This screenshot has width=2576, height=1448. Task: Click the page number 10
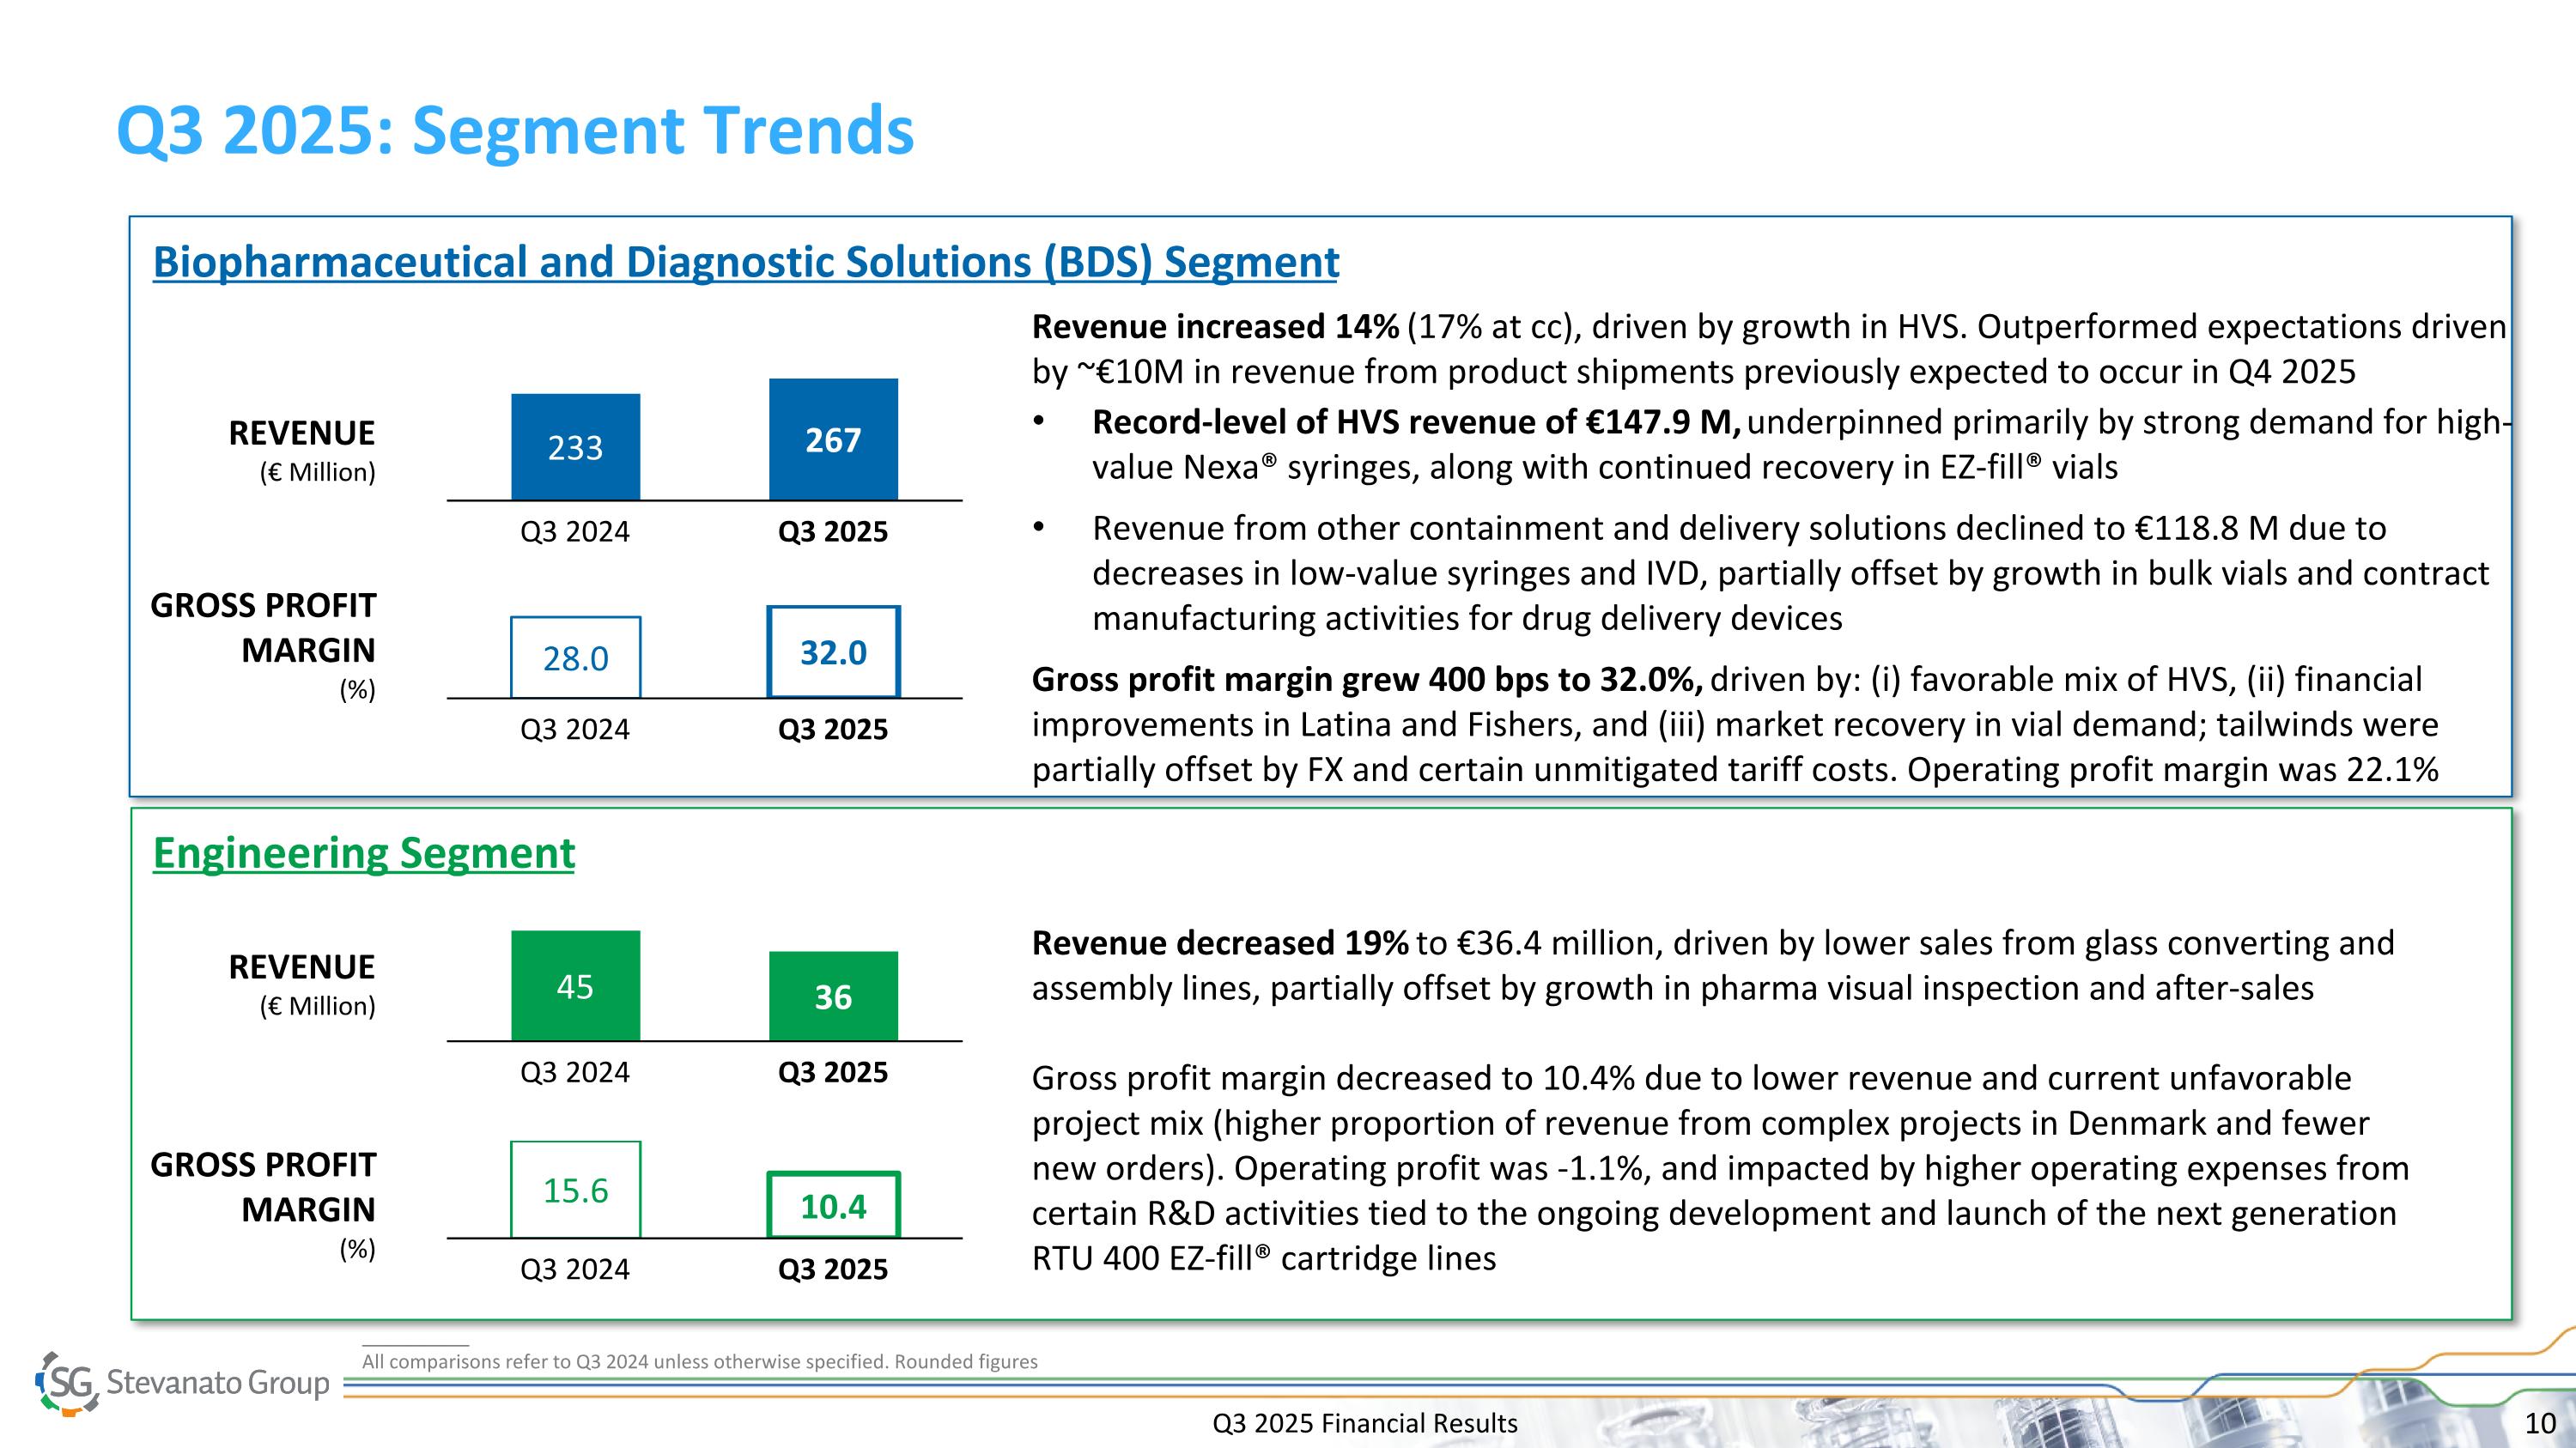[x=2540, y=1423]
